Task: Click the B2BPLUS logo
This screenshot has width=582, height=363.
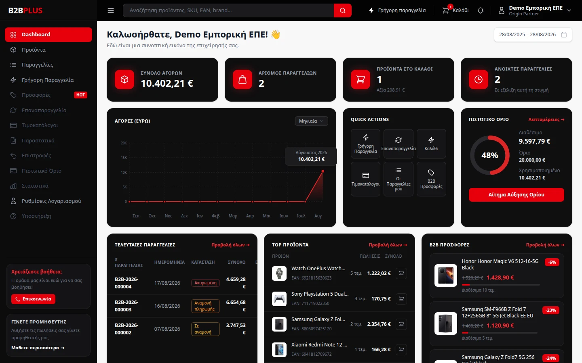Action: (25, 10)
